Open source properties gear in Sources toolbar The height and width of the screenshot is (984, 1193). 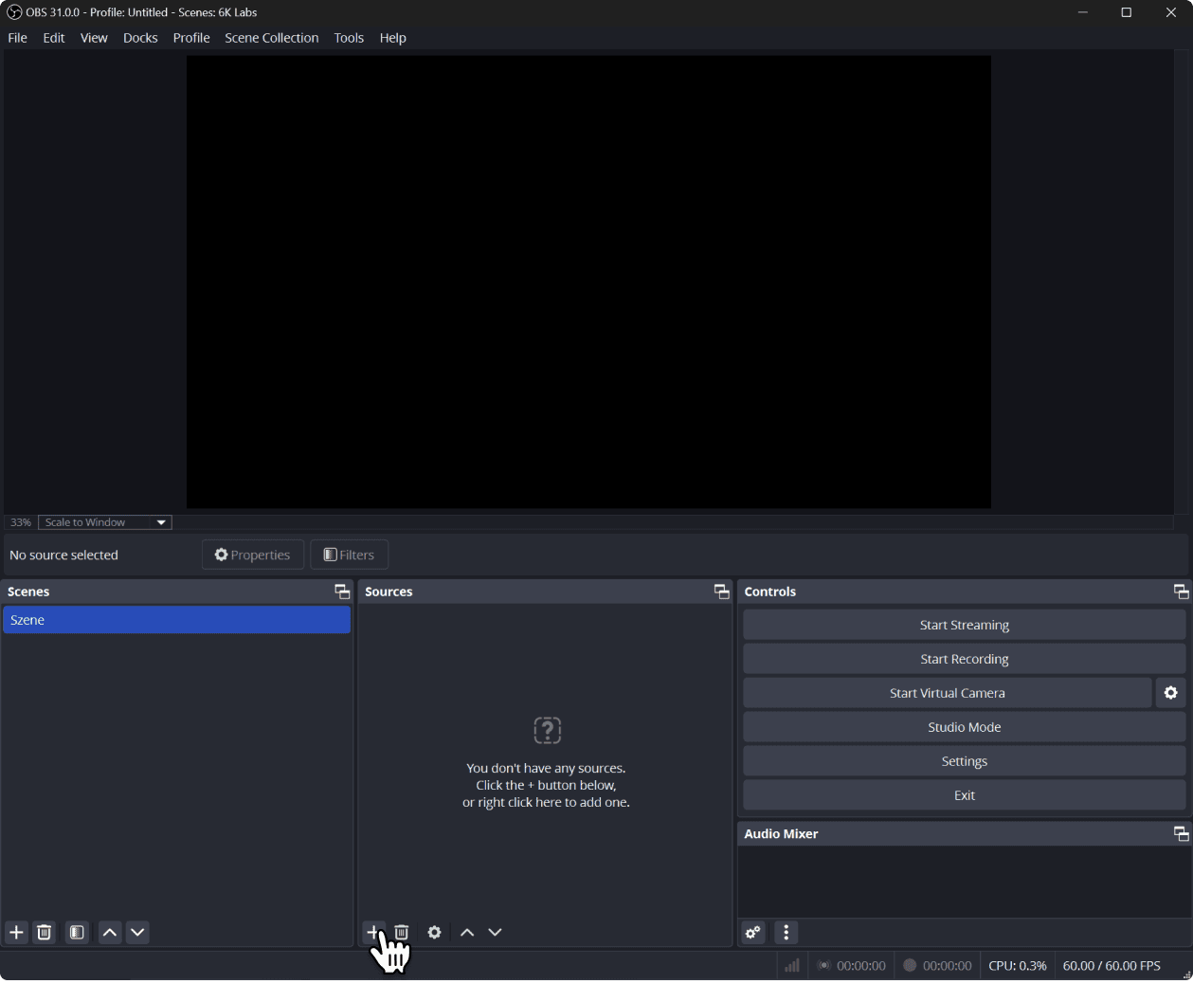[x=434, y=932]
